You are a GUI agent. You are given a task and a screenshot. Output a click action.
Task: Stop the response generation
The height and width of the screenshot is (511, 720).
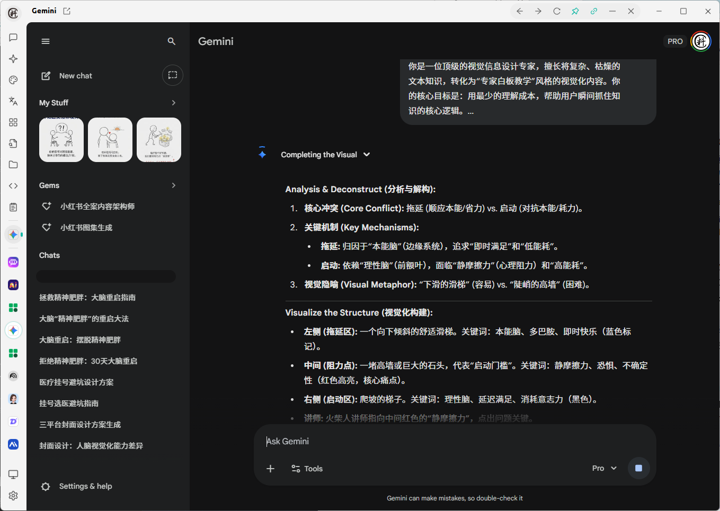tap(638, 468)
